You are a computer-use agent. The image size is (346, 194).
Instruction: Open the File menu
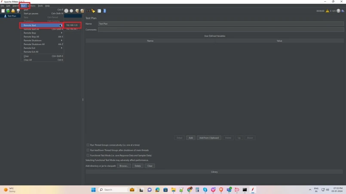click(2, 6)
